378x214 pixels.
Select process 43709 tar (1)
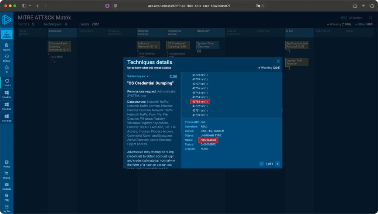coord(200,75)
